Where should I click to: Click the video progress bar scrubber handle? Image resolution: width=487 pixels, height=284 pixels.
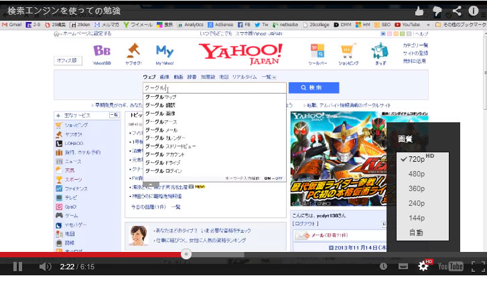tap(186, 255)
